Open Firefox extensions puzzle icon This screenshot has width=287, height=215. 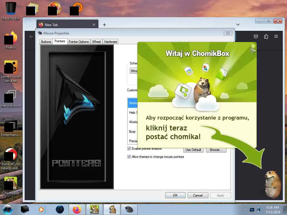pyautogui.click(x=266, y=36)
